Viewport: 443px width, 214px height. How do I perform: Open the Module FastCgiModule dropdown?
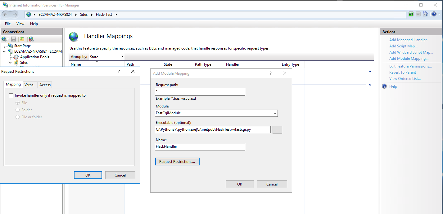(216, 113)
